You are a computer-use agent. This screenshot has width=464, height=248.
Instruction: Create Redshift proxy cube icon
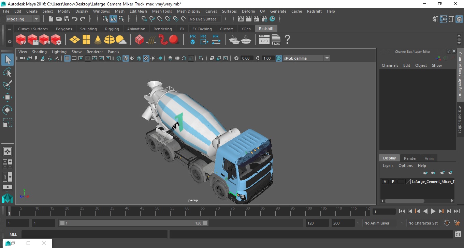click(193, 40)
